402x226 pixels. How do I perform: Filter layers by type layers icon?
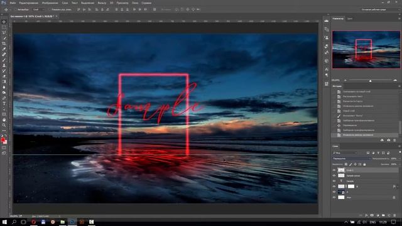378,153
